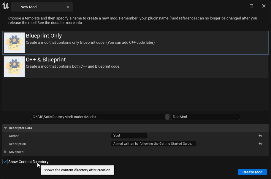The width and height of the screenshot is (271, 179).
Task: Expand the Advanced section
Action: [x=5, y=152]
